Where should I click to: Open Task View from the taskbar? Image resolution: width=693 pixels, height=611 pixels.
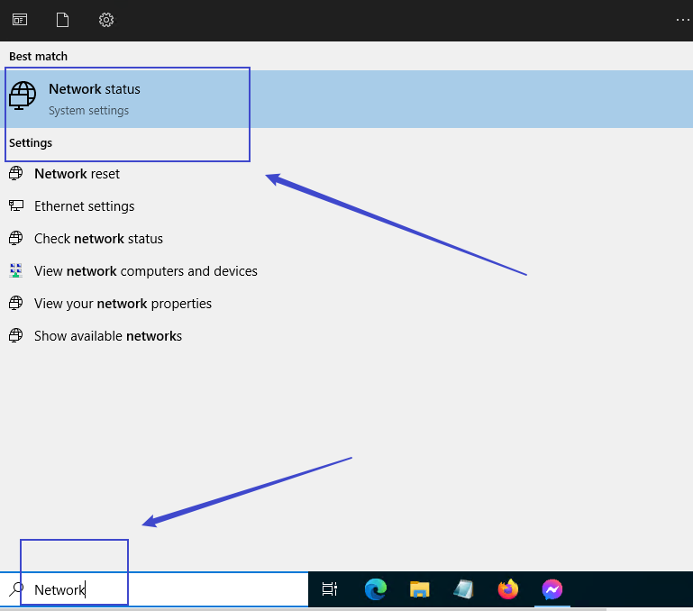(330, 589)
